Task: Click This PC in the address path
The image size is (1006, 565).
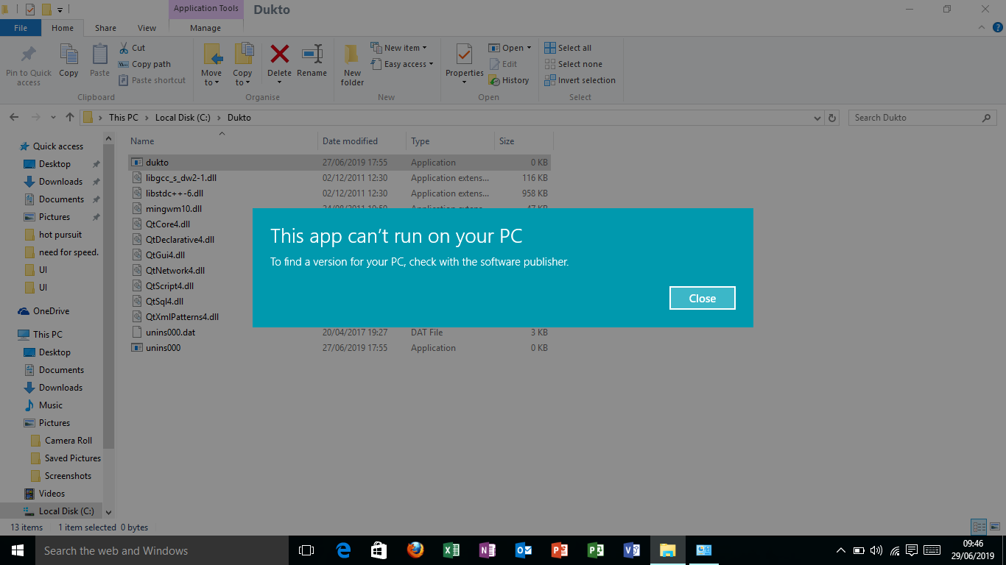Action: tap(123, 118)
